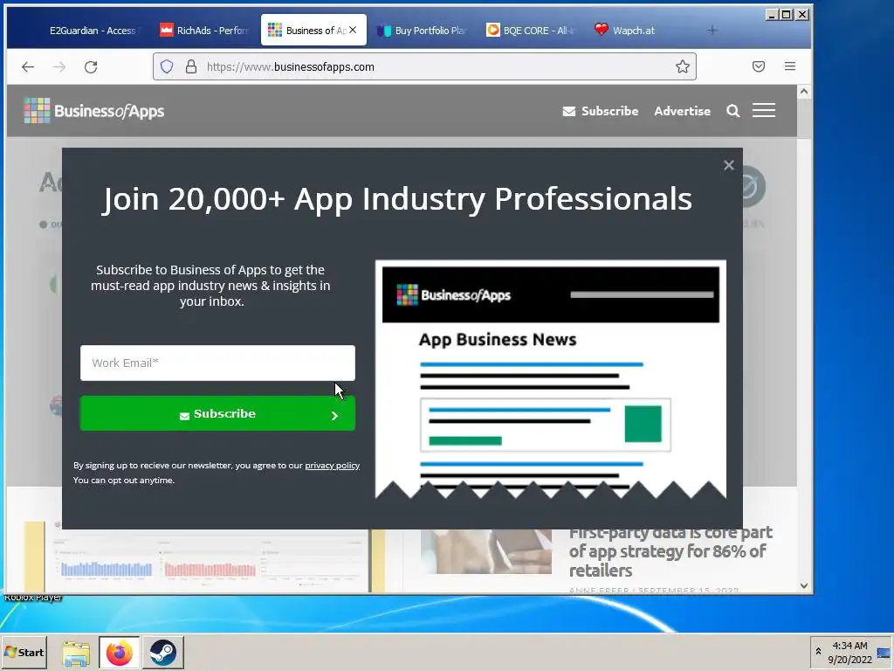Click the popup headline Join 20,000+ text
Image resolution: width=894 pixels, height=671 pixels.
397,199
